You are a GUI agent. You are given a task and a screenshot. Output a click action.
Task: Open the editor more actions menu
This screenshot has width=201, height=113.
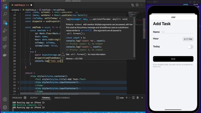[142, 5]
